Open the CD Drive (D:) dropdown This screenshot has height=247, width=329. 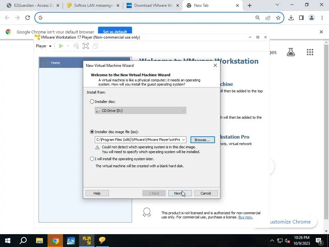(140, 111)
